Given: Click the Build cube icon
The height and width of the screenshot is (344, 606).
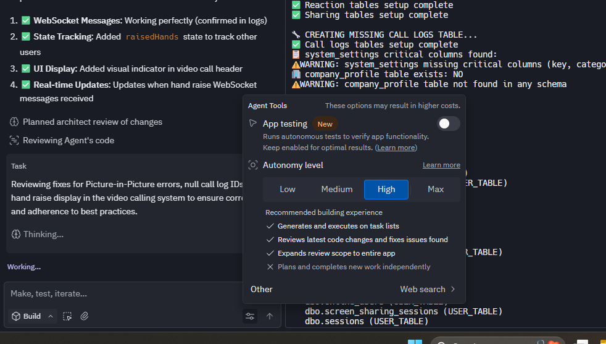Looking at the screenshot, I should click(x=15, y=316).
